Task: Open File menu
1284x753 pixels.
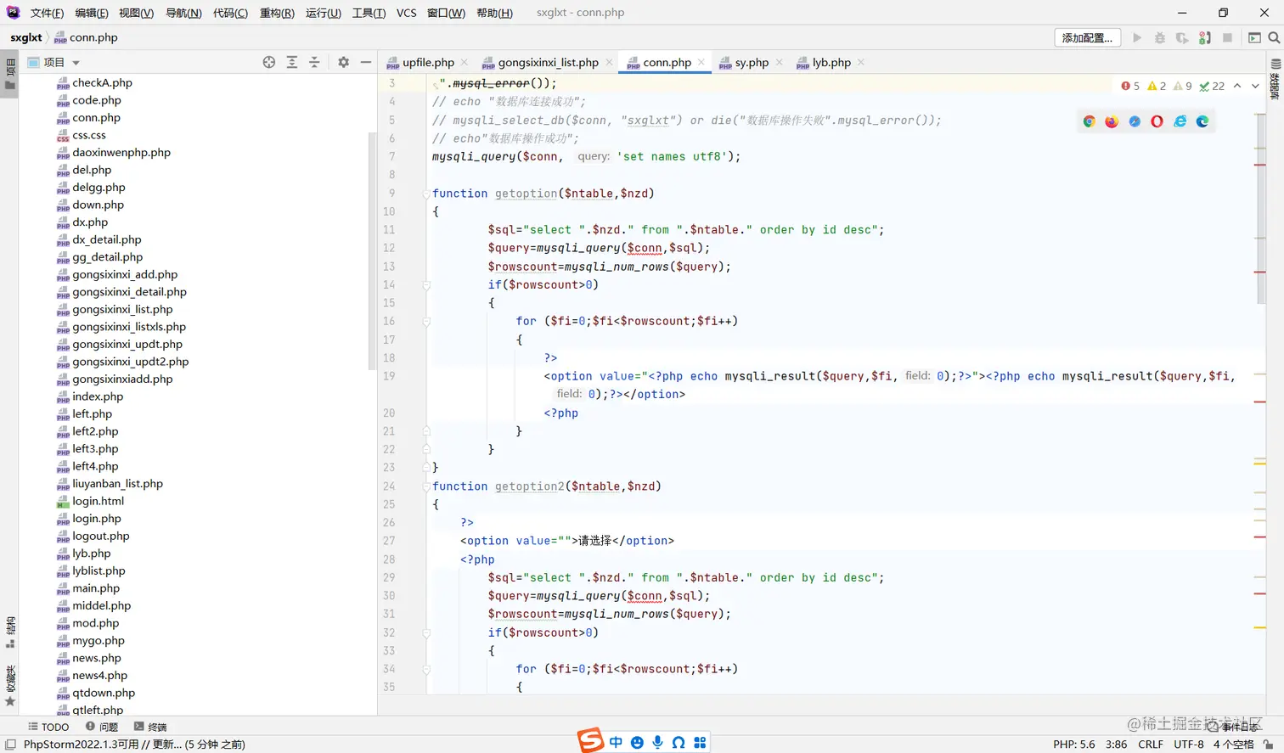Action: coord(47,13)
